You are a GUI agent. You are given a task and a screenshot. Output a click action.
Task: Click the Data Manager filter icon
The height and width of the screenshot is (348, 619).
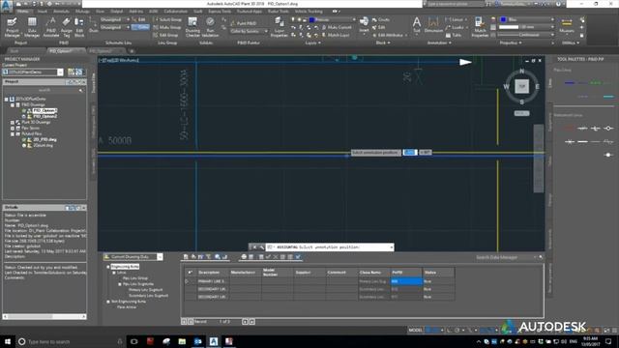(x=209, y=257)
